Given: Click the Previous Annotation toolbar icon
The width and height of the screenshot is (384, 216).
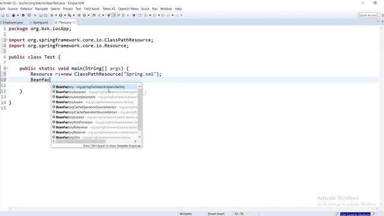Looking at the screenshot, I should [155, 15].
